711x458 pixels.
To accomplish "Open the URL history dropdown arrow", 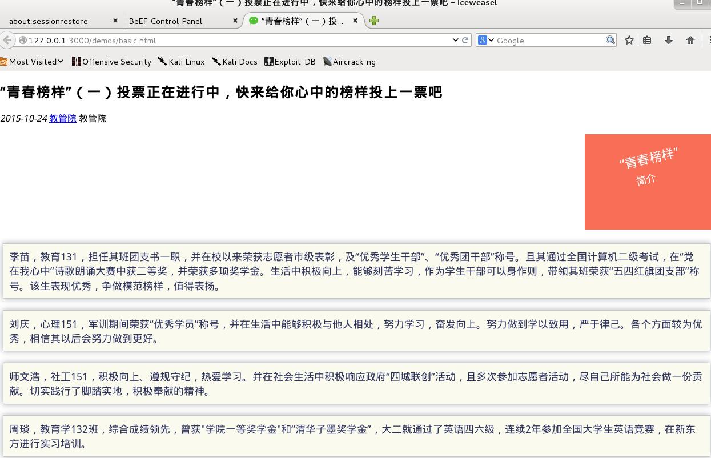I will [x=455, y=40].
